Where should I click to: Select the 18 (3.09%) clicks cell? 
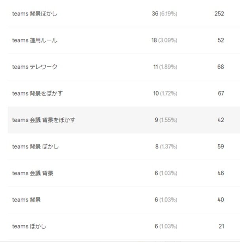coord(164,40)
